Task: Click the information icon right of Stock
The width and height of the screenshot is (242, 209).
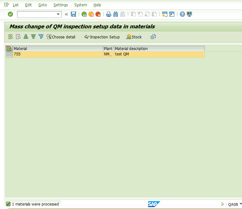Action: pos(153,37)
